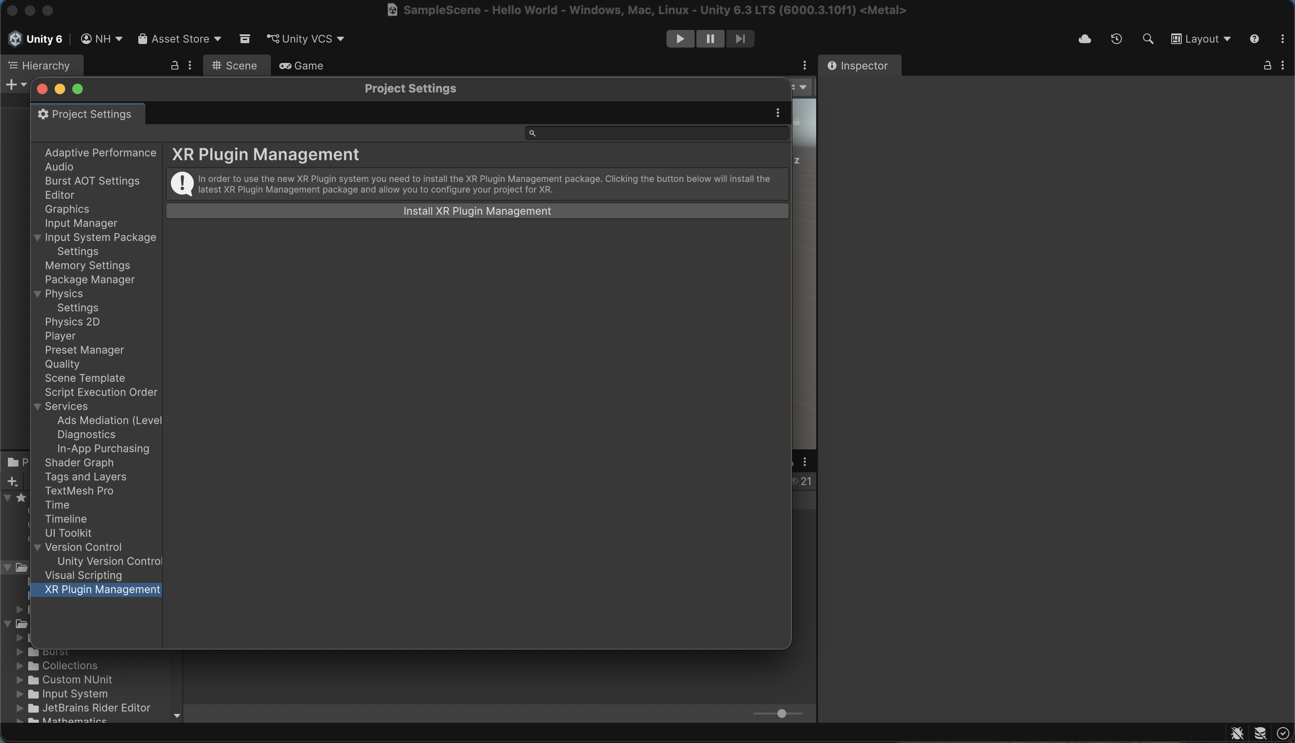This screenshot has width=1295, height=743.
Task: Collapse the Physics settings section
Action: click(x=38, y=294)
